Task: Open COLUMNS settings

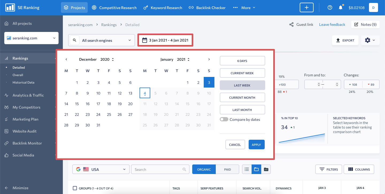Action: point(359,169)
